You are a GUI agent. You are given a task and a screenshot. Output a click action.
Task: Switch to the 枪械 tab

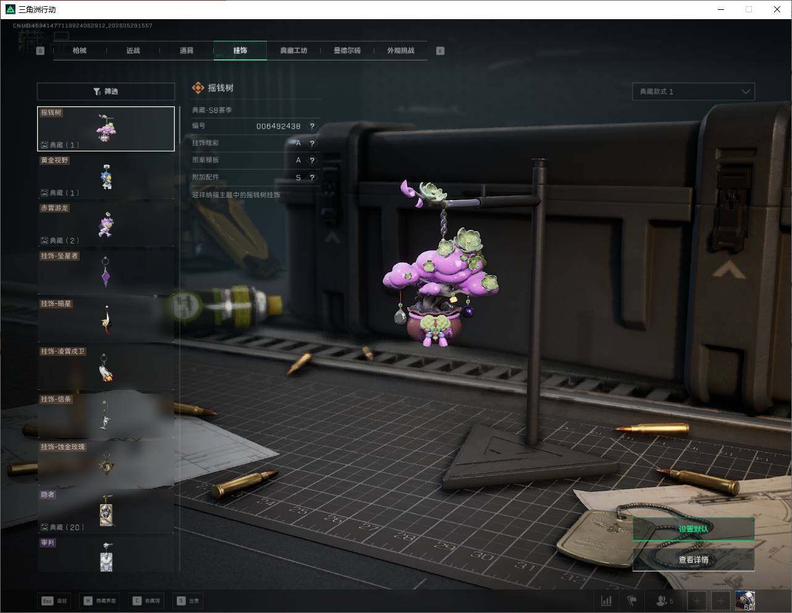click(80, 51)
